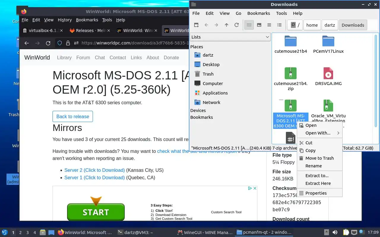The height and width of the screenshot is (237, 380).
Task: Reload the WinWorld page in Firefox
Action: pyautogui.click(x=48, y=43)
